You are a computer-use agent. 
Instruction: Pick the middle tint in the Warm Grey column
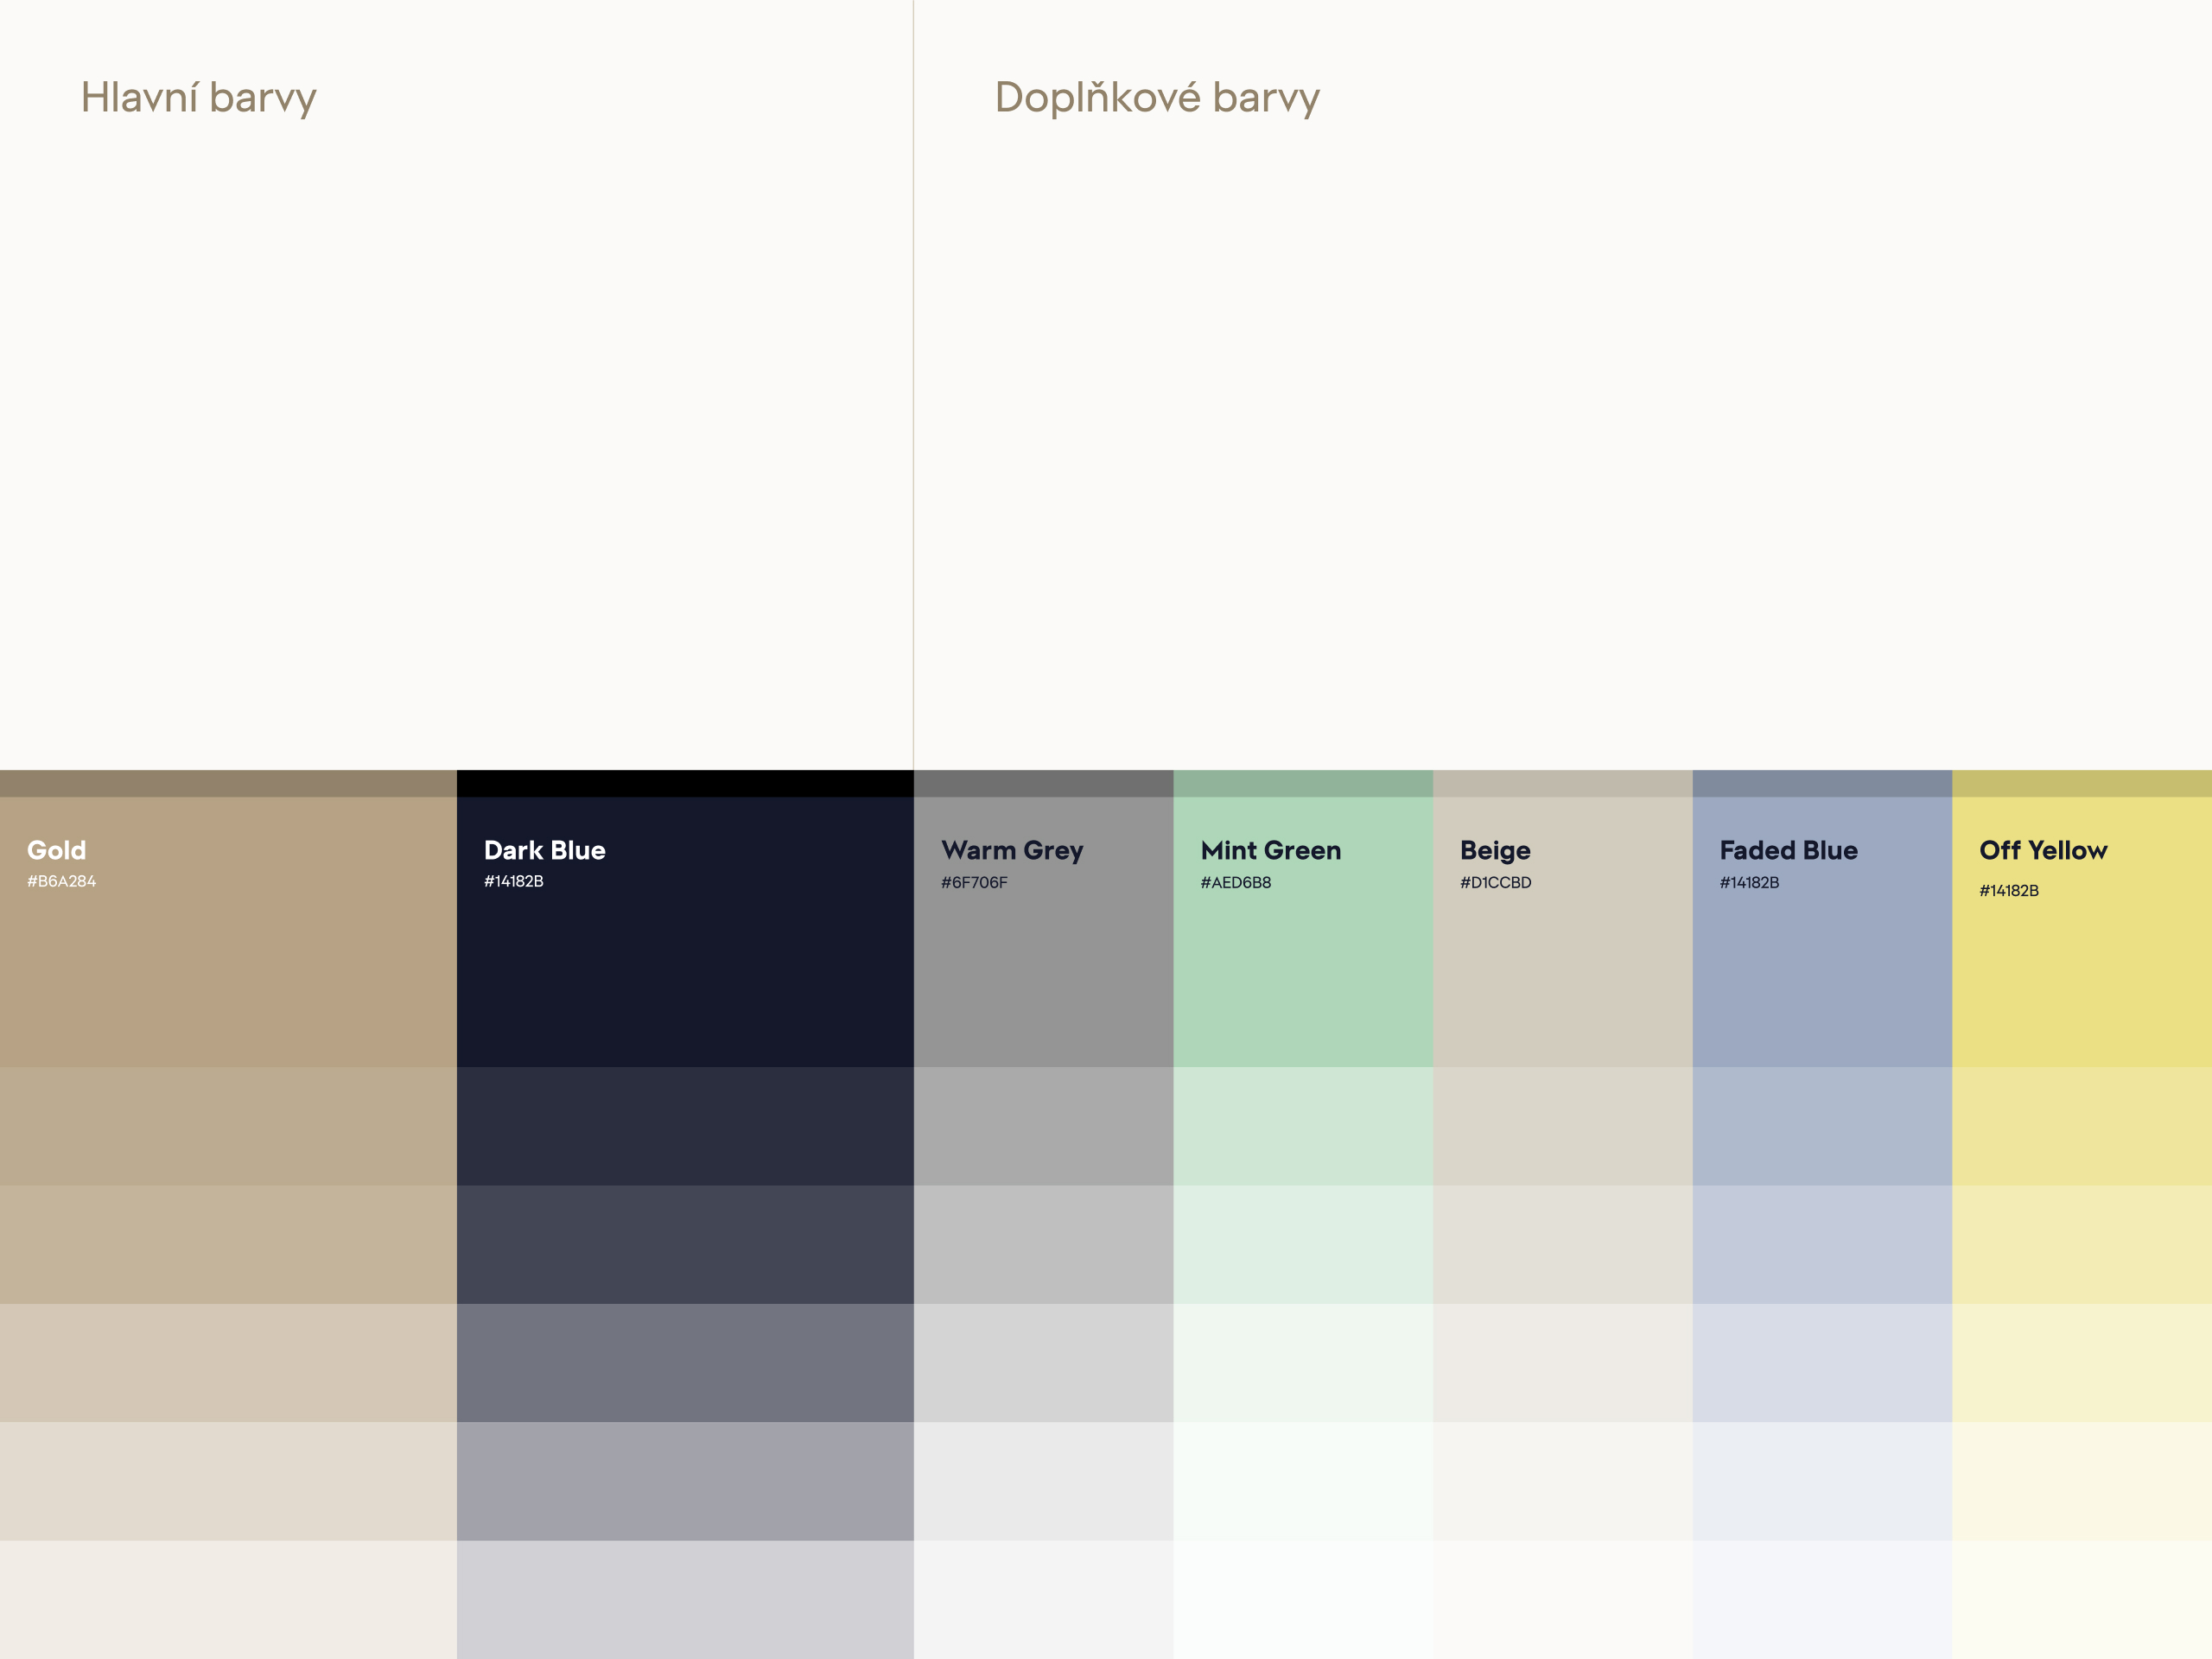point(1043,1363)
